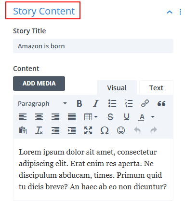Redo the last edit
Viewport: 185px width, 212px height.
[154, 130]
